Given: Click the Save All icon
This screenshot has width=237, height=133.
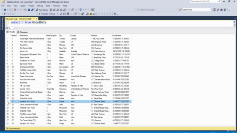Looking at the screenshot, I should point(33,10).
